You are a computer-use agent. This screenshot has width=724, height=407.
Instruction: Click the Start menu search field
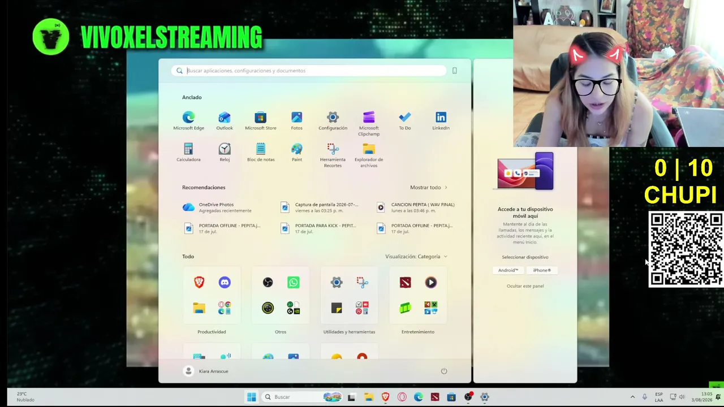tap(309, 71)
